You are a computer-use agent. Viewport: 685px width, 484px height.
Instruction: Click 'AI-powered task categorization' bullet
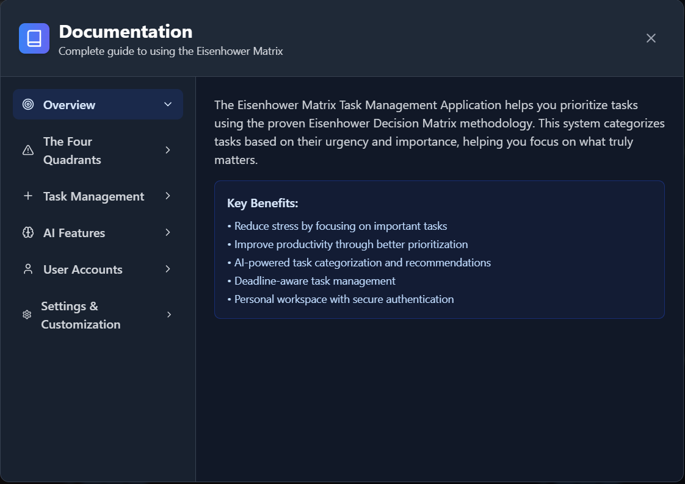click(359, 263)
